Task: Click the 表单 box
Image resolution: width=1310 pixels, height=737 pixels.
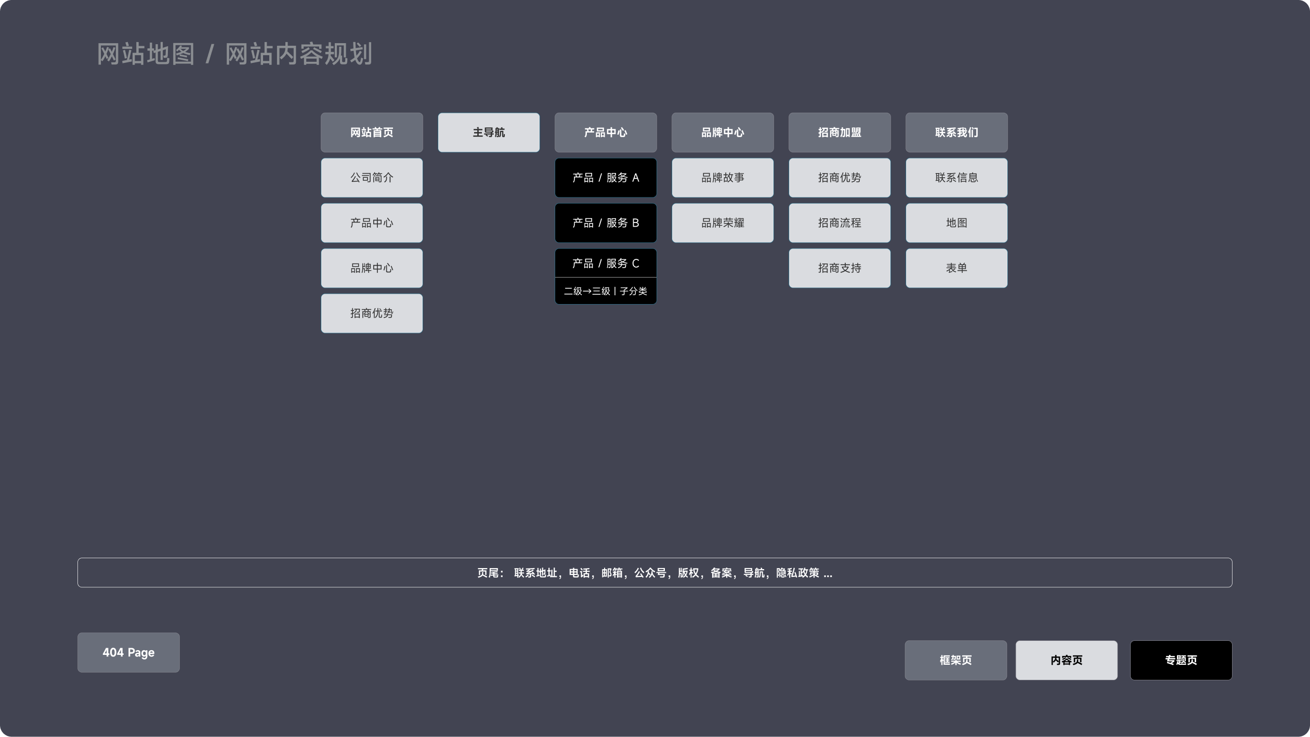Action: click(x=957, y=268)
